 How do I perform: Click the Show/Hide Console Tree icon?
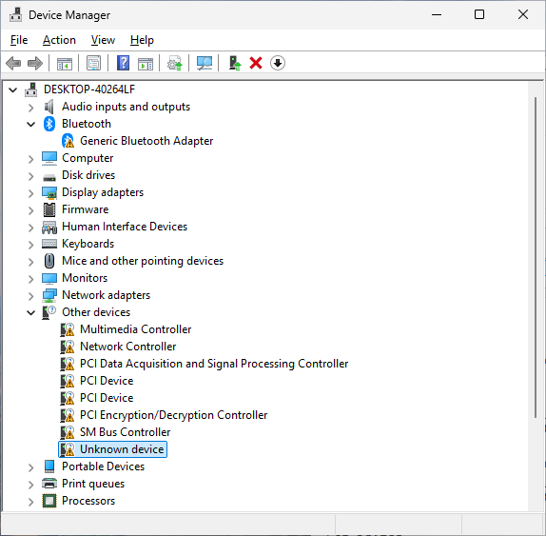coord(65,64)
